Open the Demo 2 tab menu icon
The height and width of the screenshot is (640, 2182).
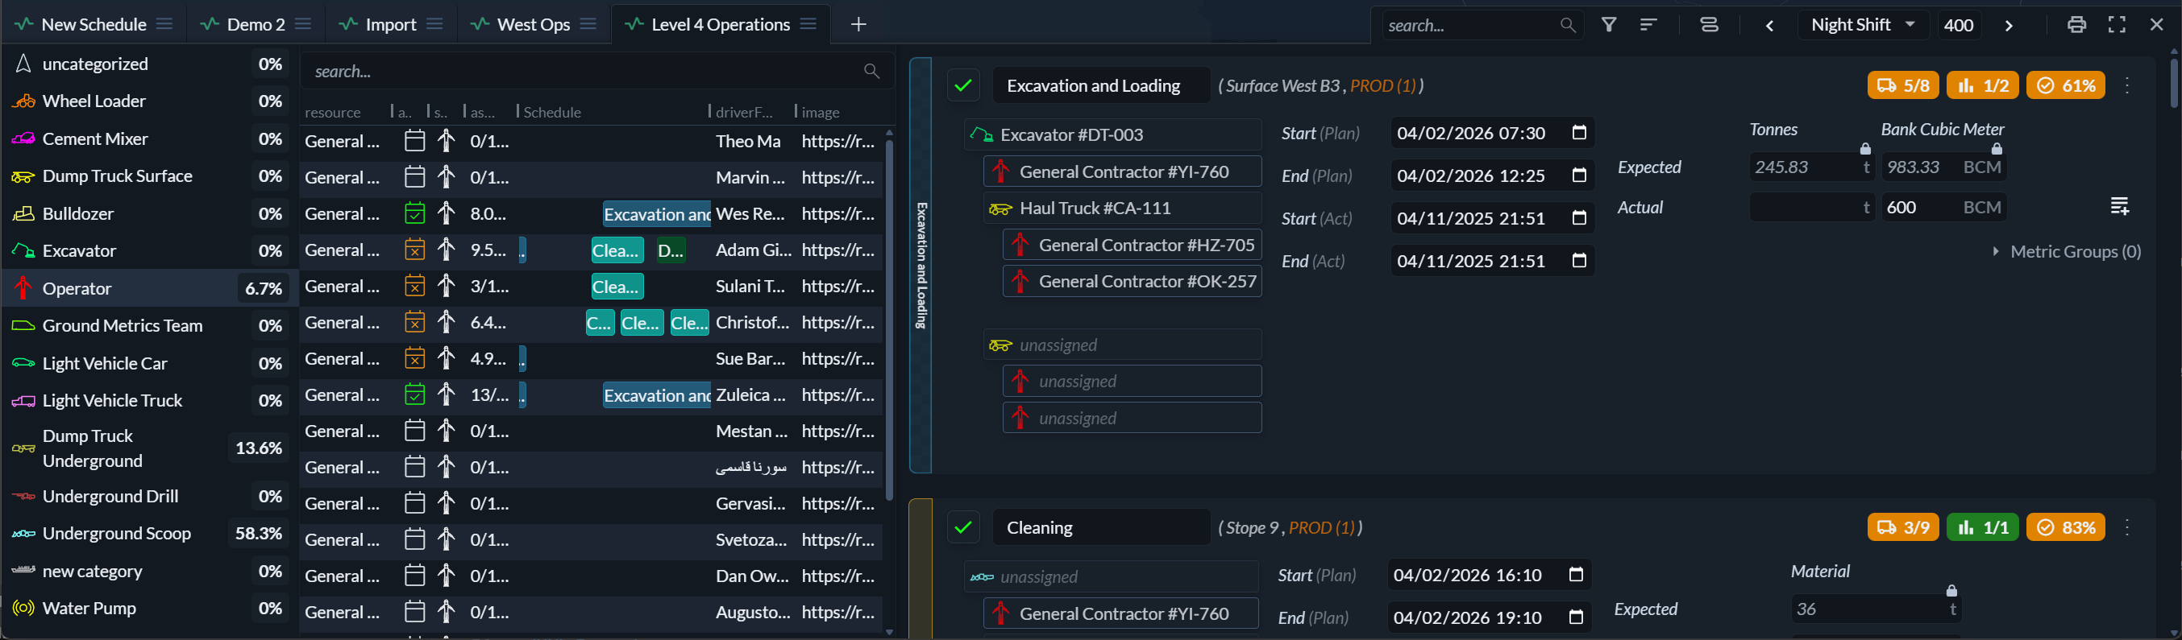point(302,23)
